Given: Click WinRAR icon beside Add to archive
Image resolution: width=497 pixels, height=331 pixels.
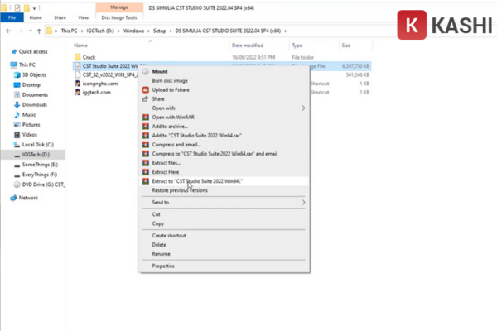Looking at the screenshot, I should coord(146,127).
